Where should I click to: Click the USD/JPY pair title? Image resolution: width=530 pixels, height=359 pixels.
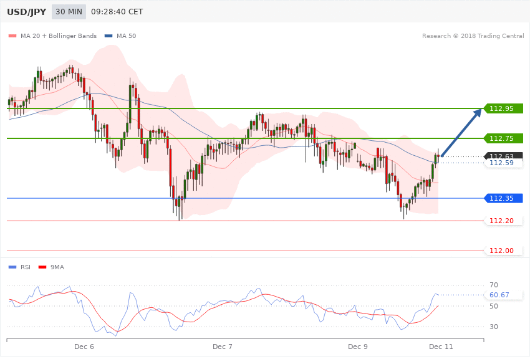(x=26, y=12)
